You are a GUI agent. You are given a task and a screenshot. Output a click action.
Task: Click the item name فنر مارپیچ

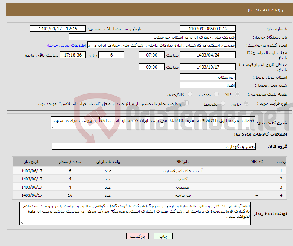click(x=183, y=195)
